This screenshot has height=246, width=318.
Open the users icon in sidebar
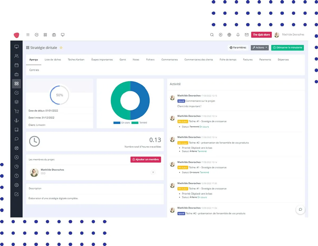click(x=16, y=56)
